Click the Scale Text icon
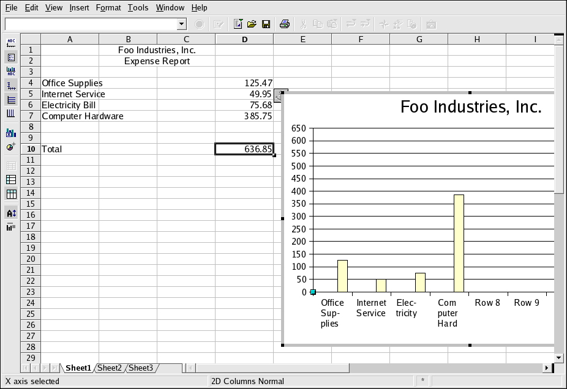 [x=11, y=213]
